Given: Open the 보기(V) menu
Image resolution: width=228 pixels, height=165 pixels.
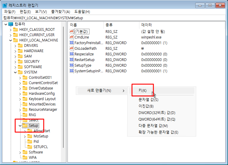Looking at the screenshot, I should (41, 12).
